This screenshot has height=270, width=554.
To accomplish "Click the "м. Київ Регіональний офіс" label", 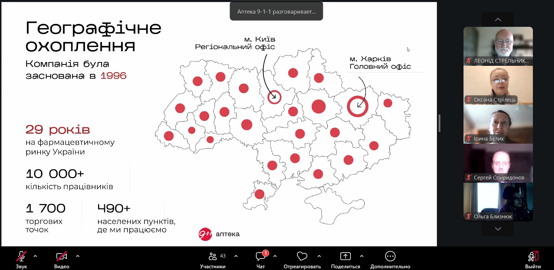I will click(235, 43).
